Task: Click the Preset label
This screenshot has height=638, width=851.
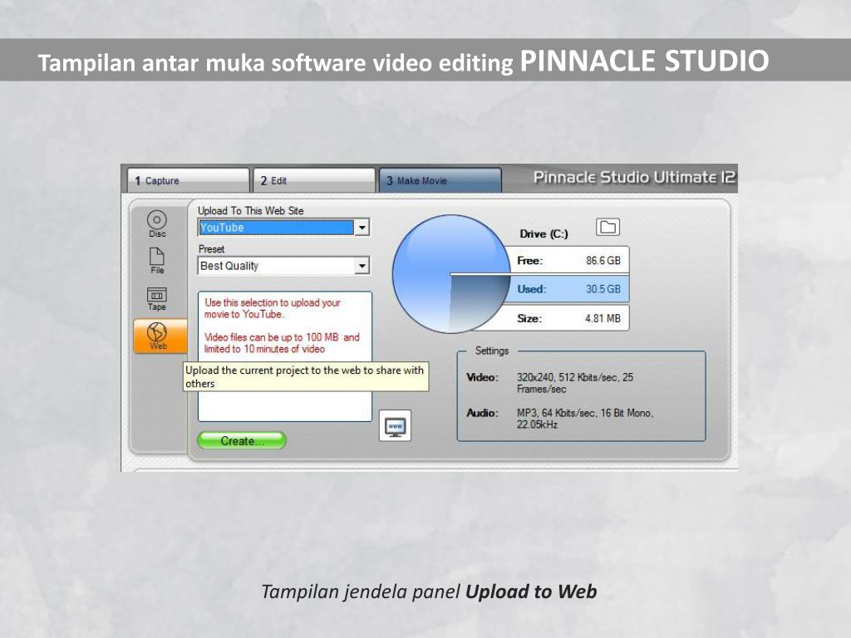Action: click(x=211, y=249)
